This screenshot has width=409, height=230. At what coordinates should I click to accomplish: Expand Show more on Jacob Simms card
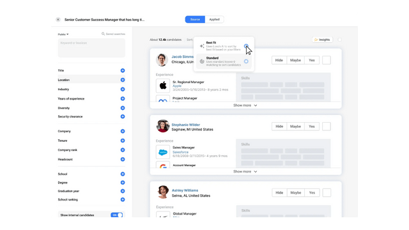245,105
